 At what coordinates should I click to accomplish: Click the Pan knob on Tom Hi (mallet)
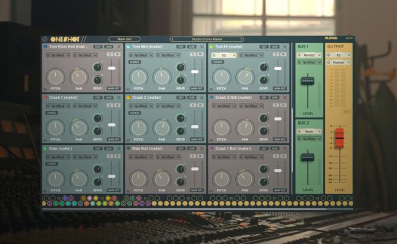pyautogui.click(x=245, y=77)
